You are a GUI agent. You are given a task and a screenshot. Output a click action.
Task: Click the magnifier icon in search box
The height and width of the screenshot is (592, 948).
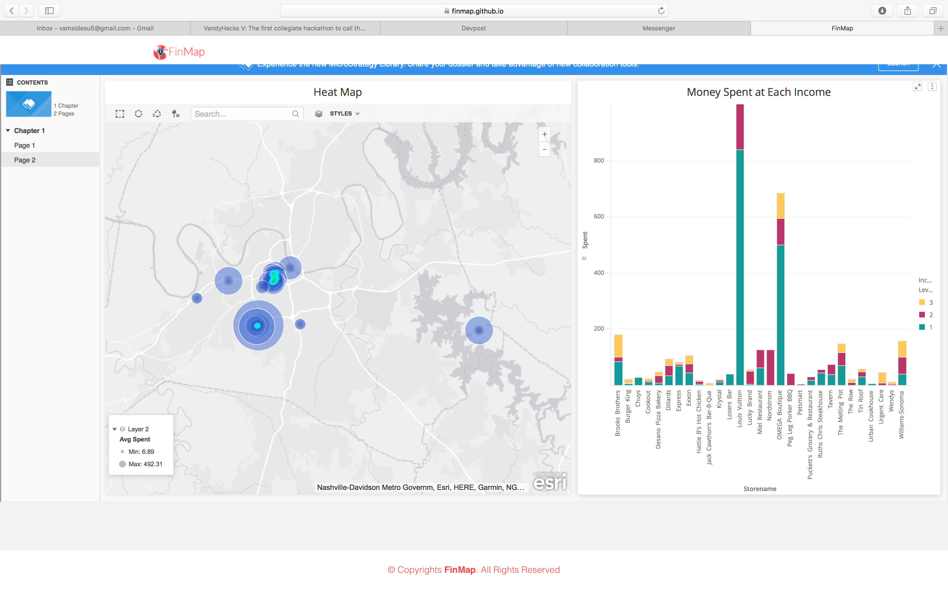click(295, 114)
